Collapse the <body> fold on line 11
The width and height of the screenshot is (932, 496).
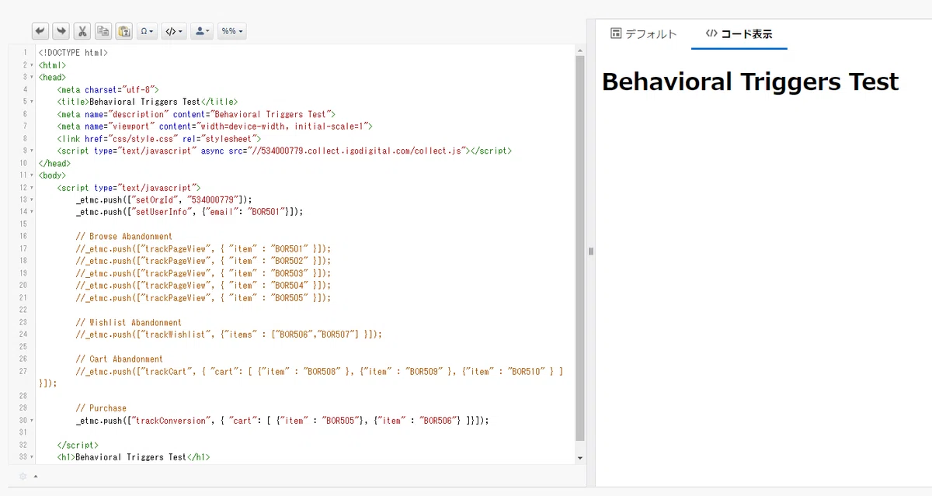coord(31,175)
